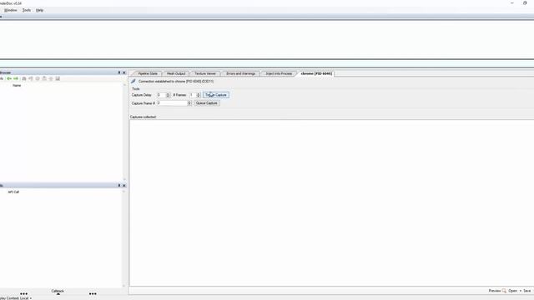Adjust the # Frames spinner arrows
534x300 pixels.
pyautogui.click(x=199, y=95)
